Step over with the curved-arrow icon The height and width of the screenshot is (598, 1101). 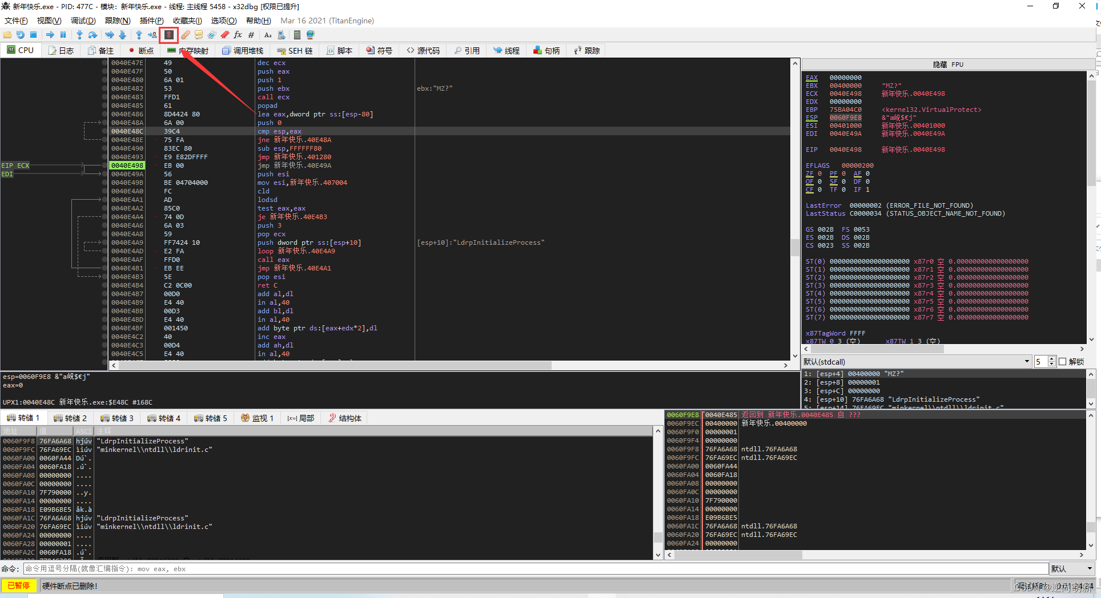93,35
